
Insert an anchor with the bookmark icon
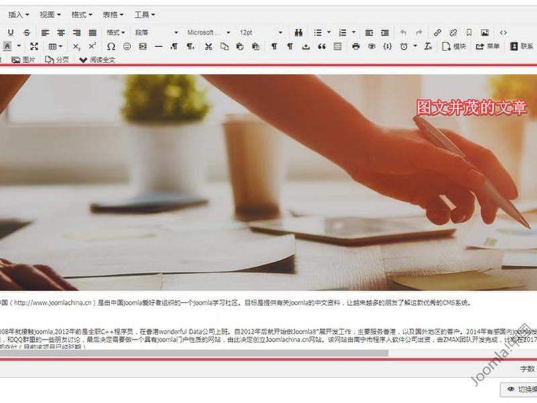click(469, 32)
